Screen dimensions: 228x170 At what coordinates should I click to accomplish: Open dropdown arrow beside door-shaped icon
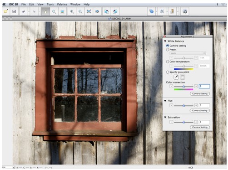[178, 11]
